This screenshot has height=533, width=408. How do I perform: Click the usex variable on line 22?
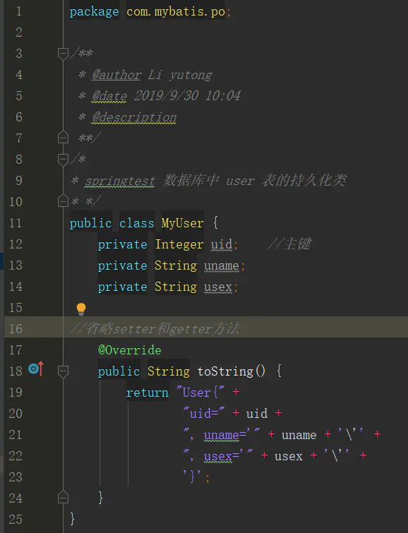[x=288, y=456]
